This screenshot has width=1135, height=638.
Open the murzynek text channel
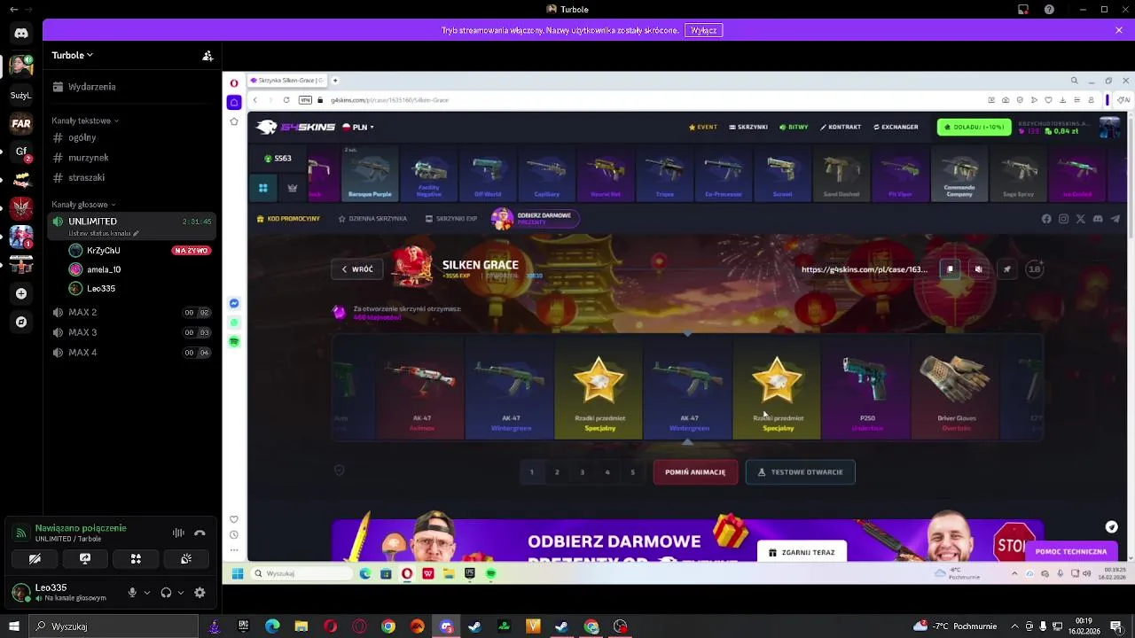131,158
